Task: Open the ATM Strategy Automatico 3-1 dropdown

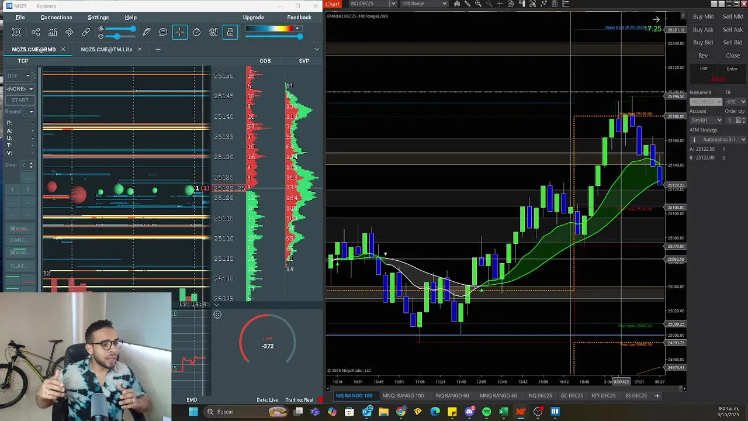Action: (x=718, y=140)
